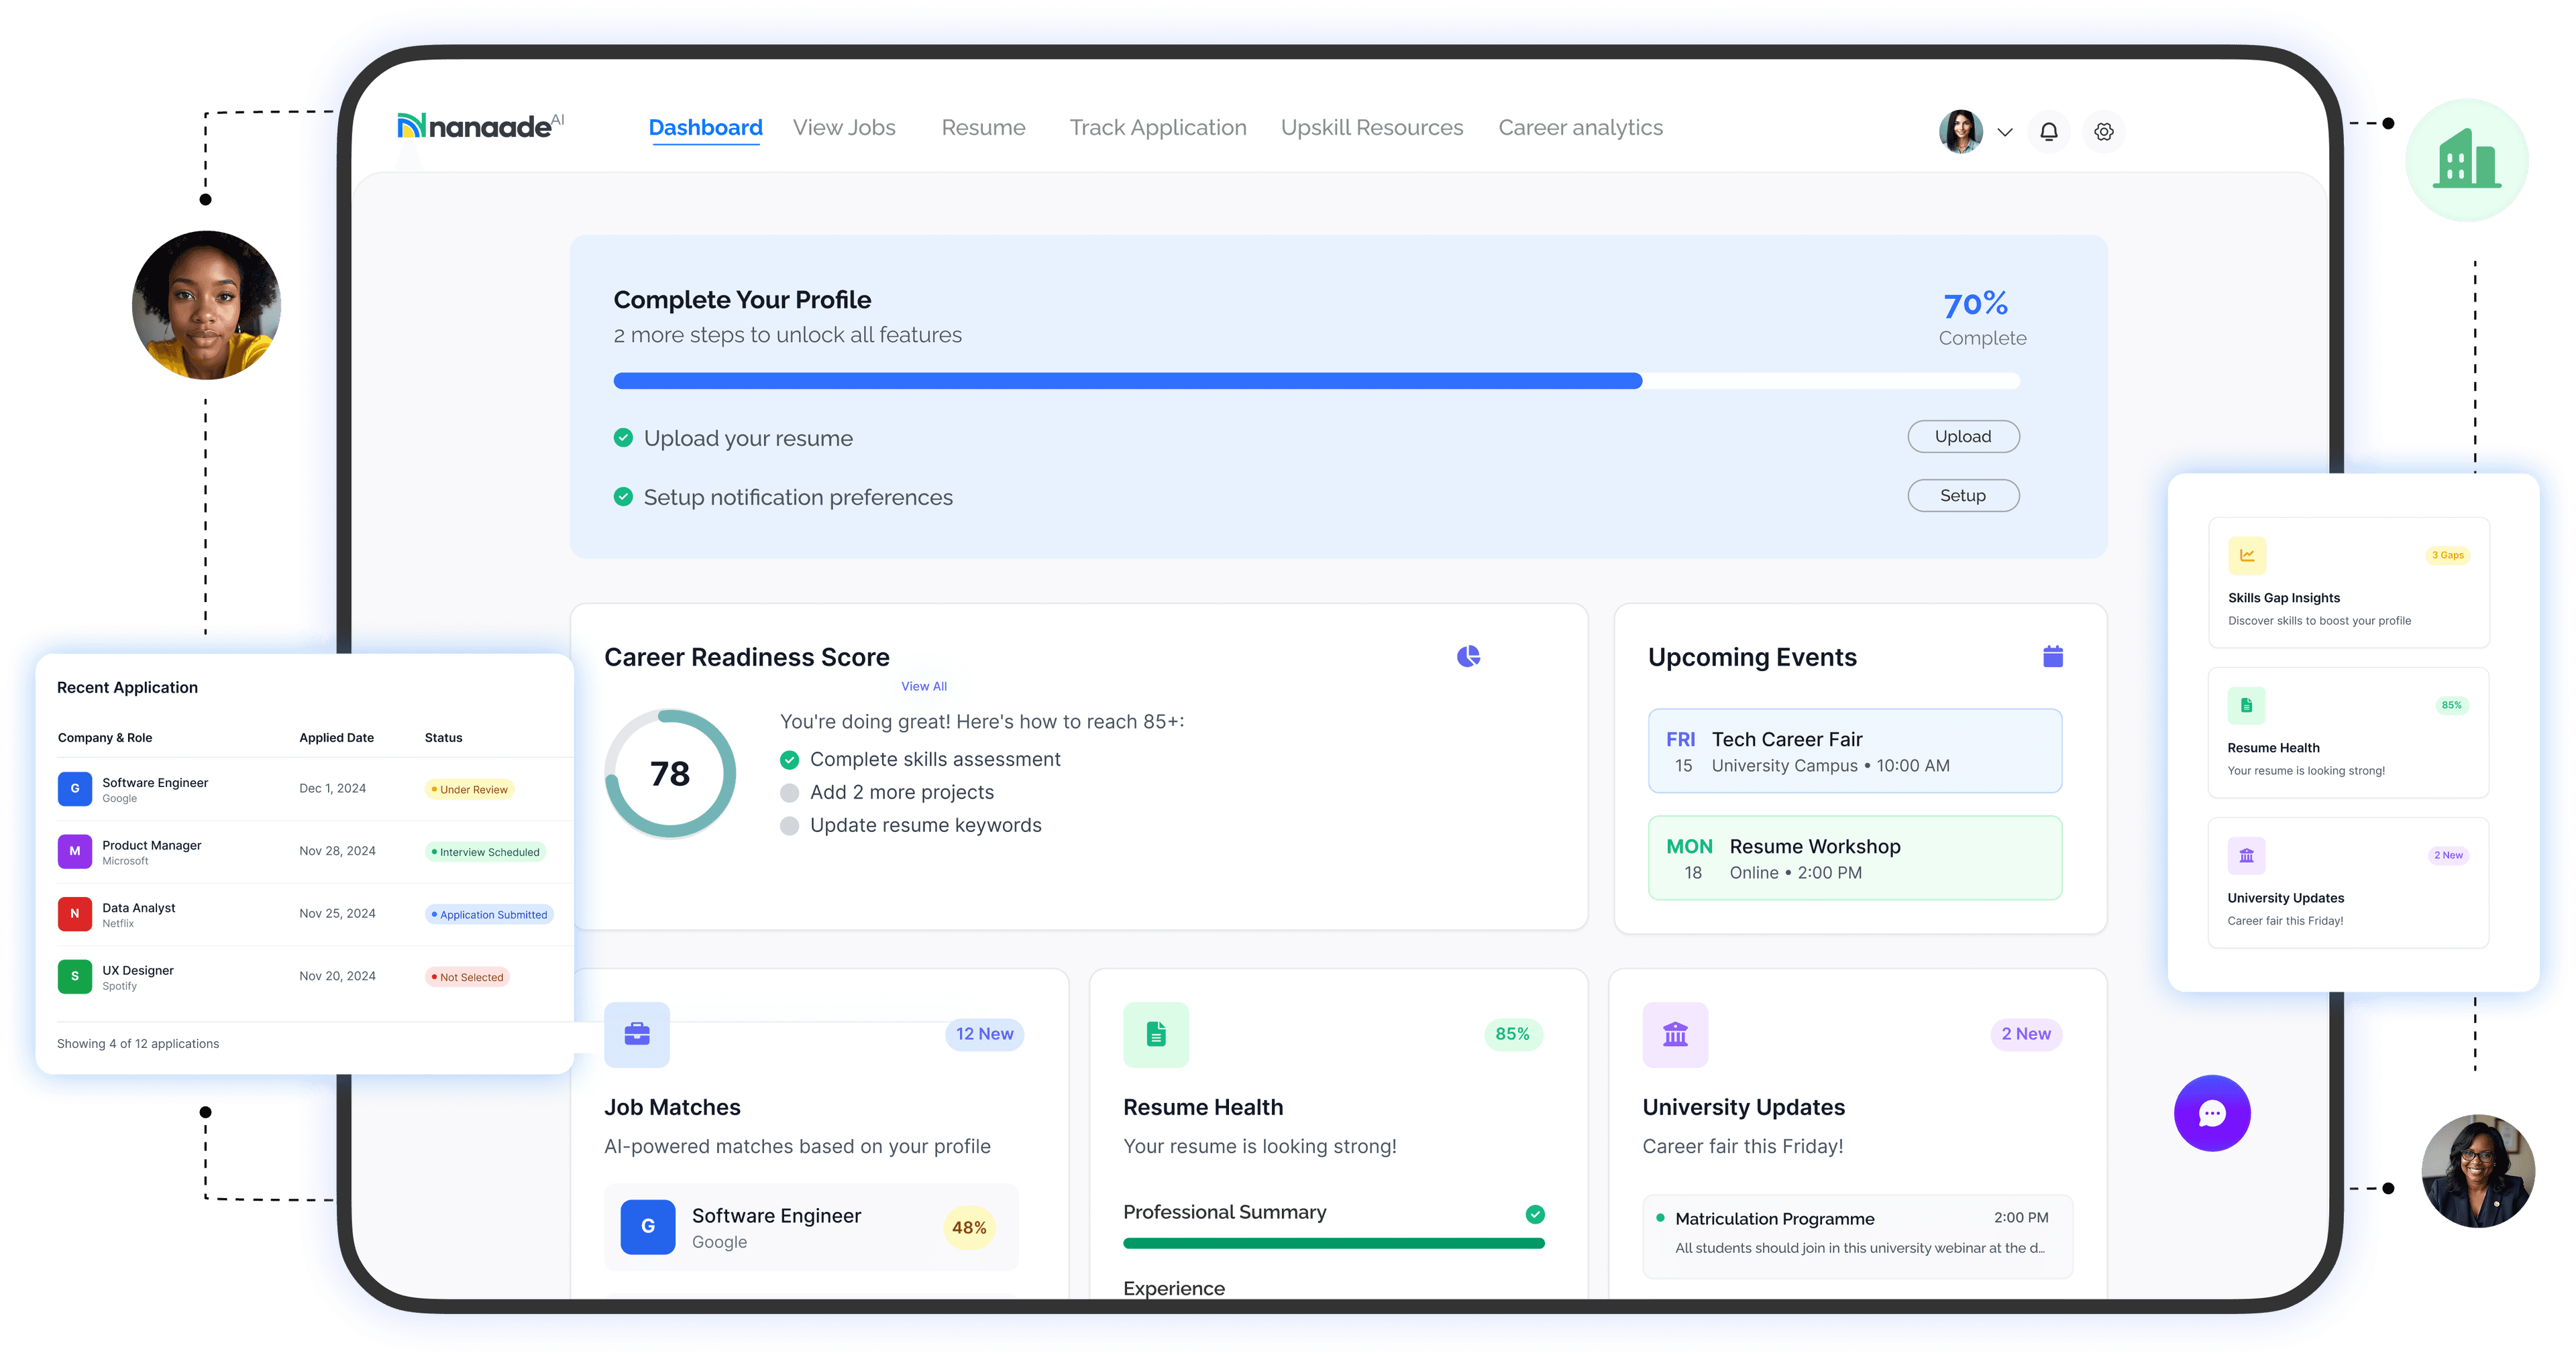Click the Skills Gap Insights chart icon
This screenshot has width=2576, height=1359.
tap(2247, 556)
